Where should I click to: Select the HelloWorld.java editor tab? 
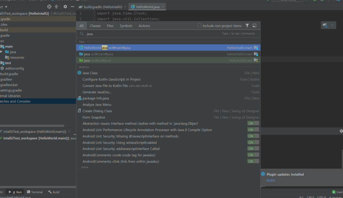(x=148, y=7)
